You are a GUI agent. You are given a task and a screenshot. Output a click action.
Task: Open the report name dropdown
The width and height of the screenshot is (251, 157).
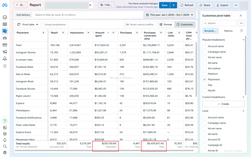(x=90, y=5)
